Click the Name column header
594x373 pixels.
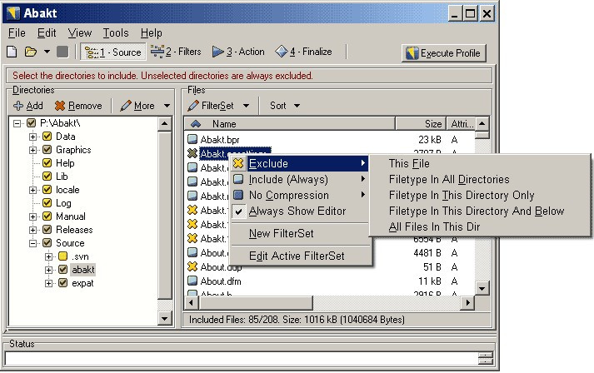click(x=290, y=124)
